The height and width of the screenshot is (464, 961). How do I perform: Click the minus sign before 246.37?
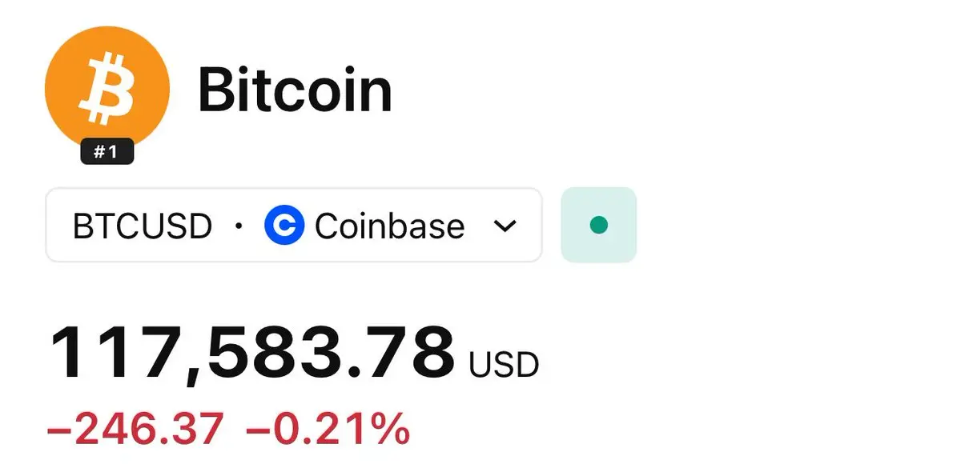pyautogui.click(x=59, y=430)
